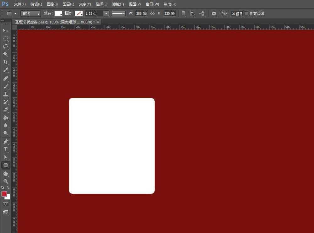The image size is (314, 233).
Task: Click the path operations button
Action: pyautogui.click(x=184, y=14)
